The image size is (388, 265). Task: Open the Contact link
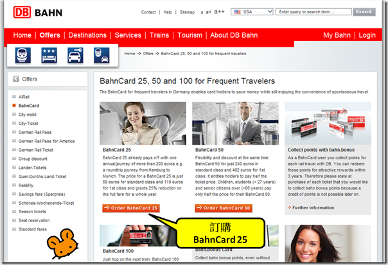148,12
